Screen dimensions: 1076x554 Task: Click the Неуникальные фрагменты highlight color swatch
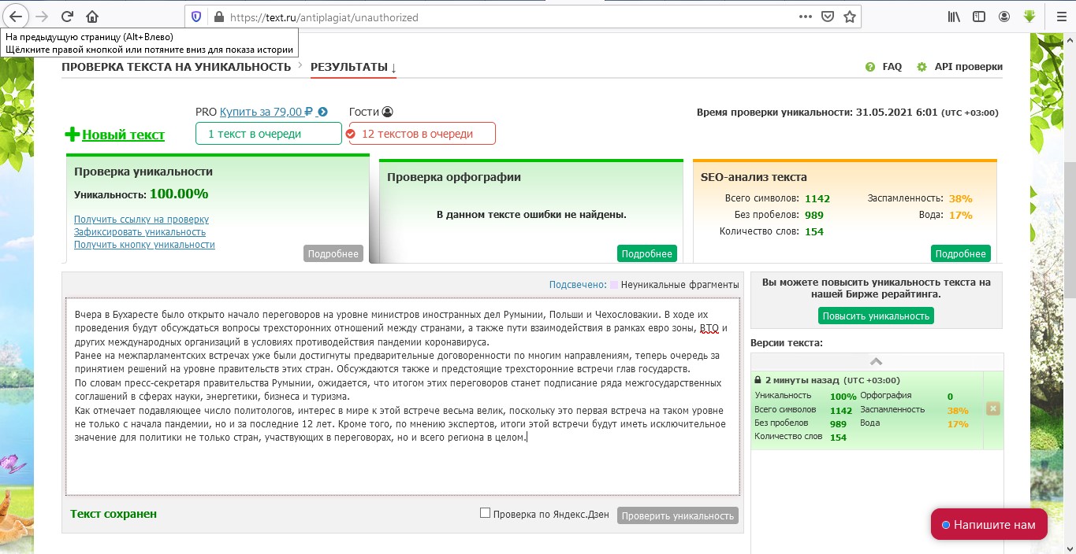coord(614,285)
